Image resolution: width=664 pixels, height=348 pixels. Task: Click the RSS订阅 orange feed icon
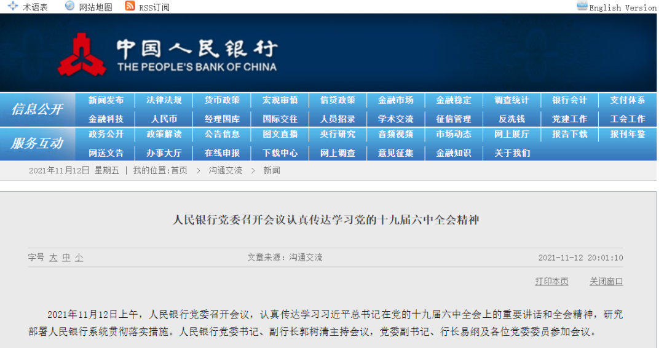[130, 6]
